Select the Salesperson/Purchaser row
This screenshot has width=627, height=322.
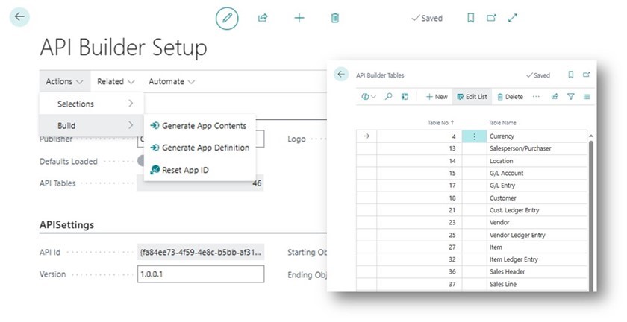[472, 148]
